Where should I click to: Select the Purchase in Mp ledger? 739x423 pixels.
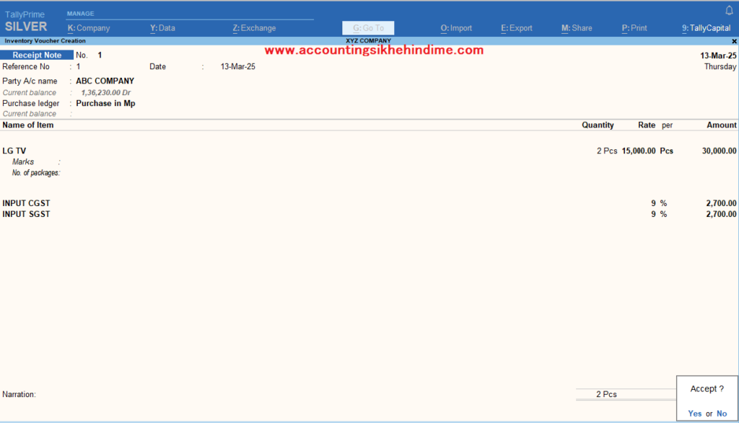(x=105, y=104)
